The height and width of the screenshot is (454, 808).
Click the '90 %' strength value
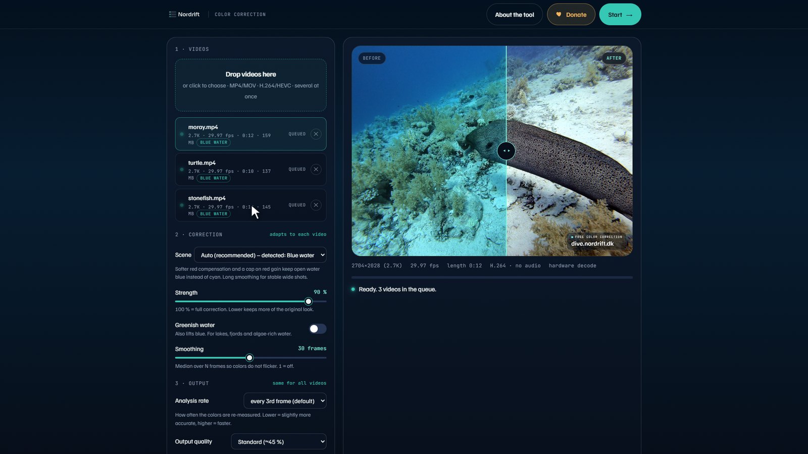[x=320, y=292]
